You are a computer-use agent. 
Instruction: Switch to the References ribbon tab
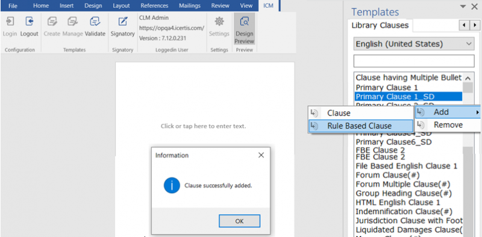(154, 5)
